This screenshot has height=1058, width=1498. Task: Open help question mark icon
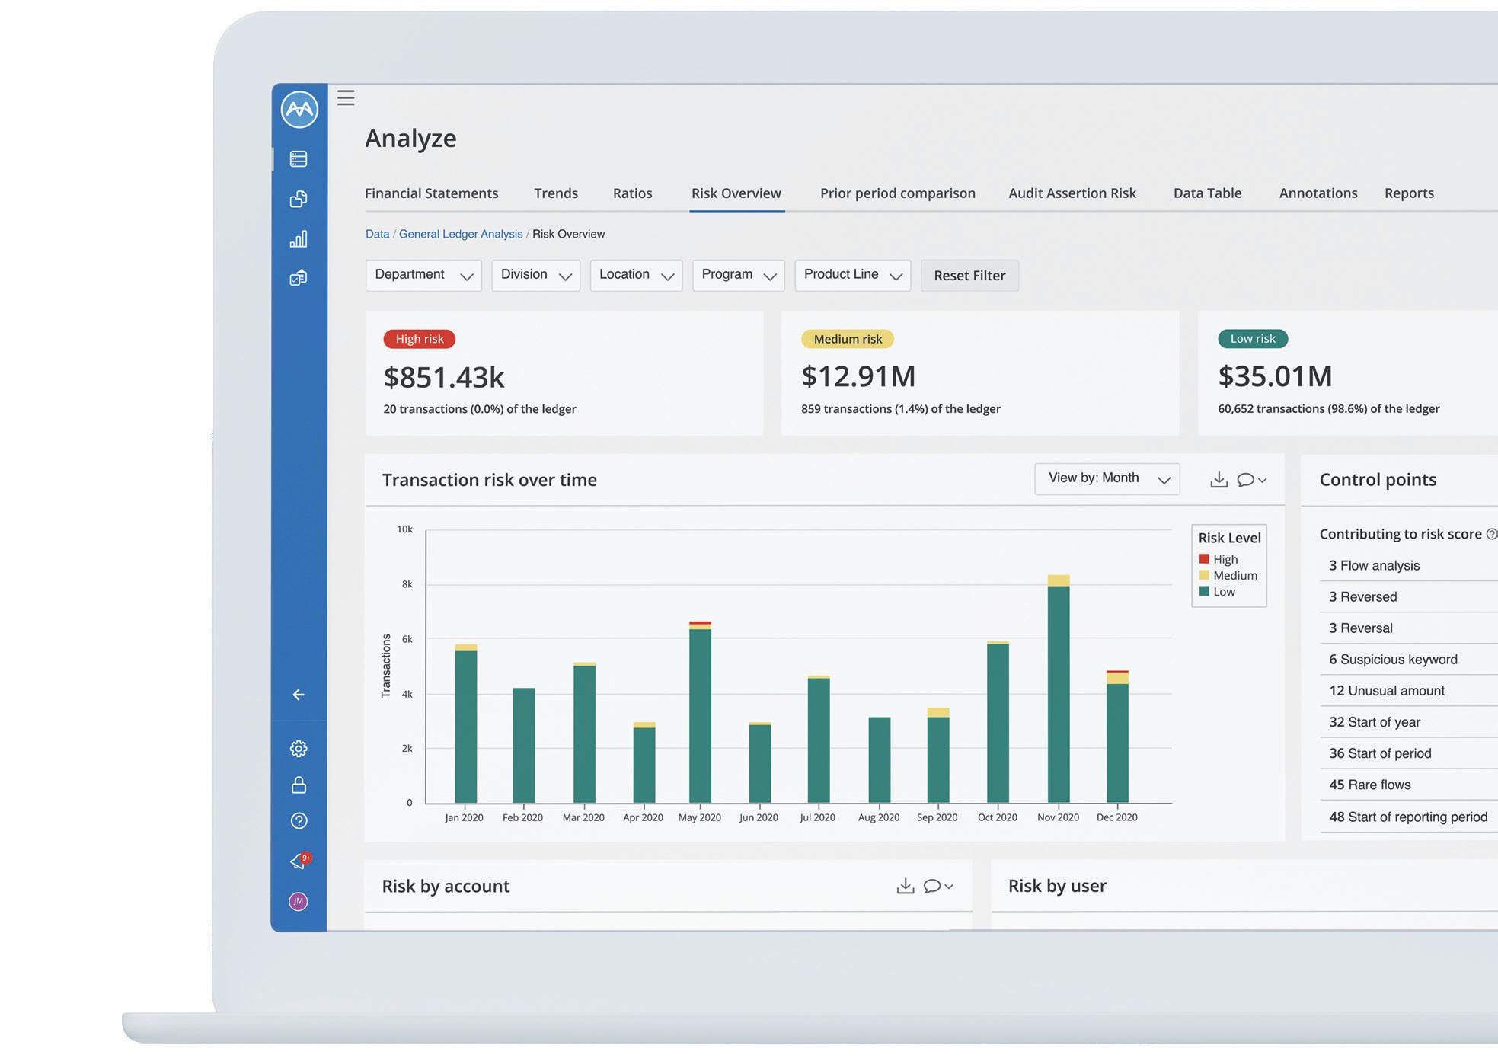[299, 820]
